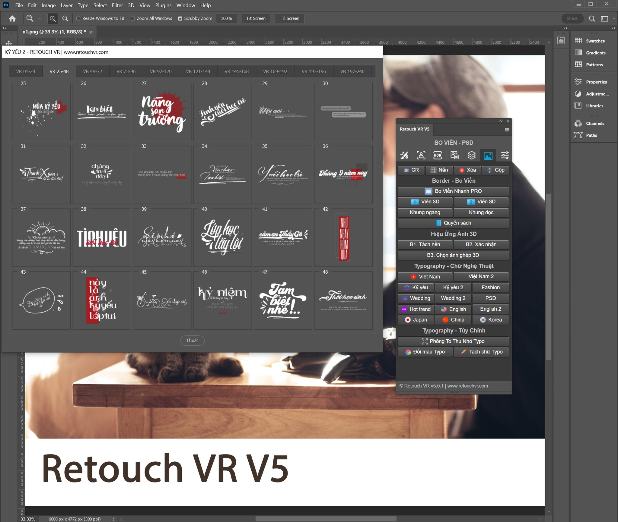
Task: Expand the Zoom tool preset dropdown arrow
Action: (39, 19)
